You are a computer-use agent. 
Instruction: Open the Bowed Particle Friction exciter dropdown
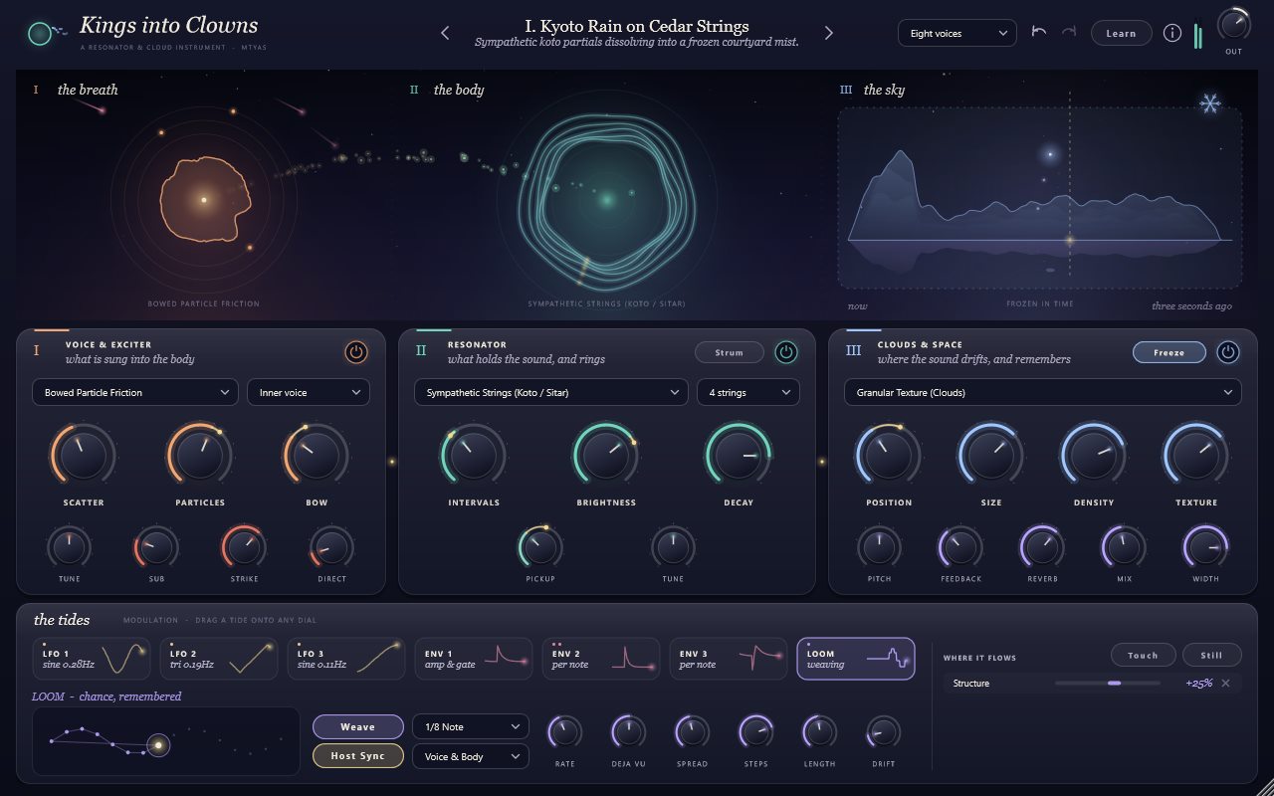(135, 392)
